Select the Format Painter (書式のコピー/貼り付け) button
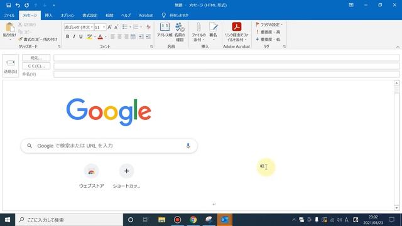 (38, 39)
